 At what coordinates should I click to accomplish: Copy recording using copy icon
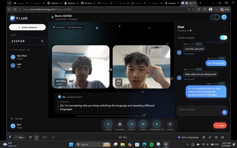pos(210,137)
